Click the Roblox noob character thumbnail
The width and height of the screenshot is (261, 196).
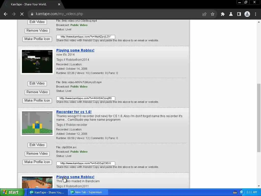[37, 123]
